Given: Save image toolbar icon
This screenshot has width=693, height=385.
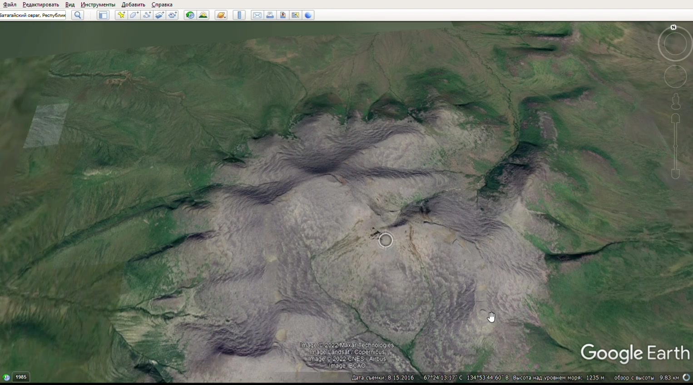Looking at the screenshot, I should point(282,15).
